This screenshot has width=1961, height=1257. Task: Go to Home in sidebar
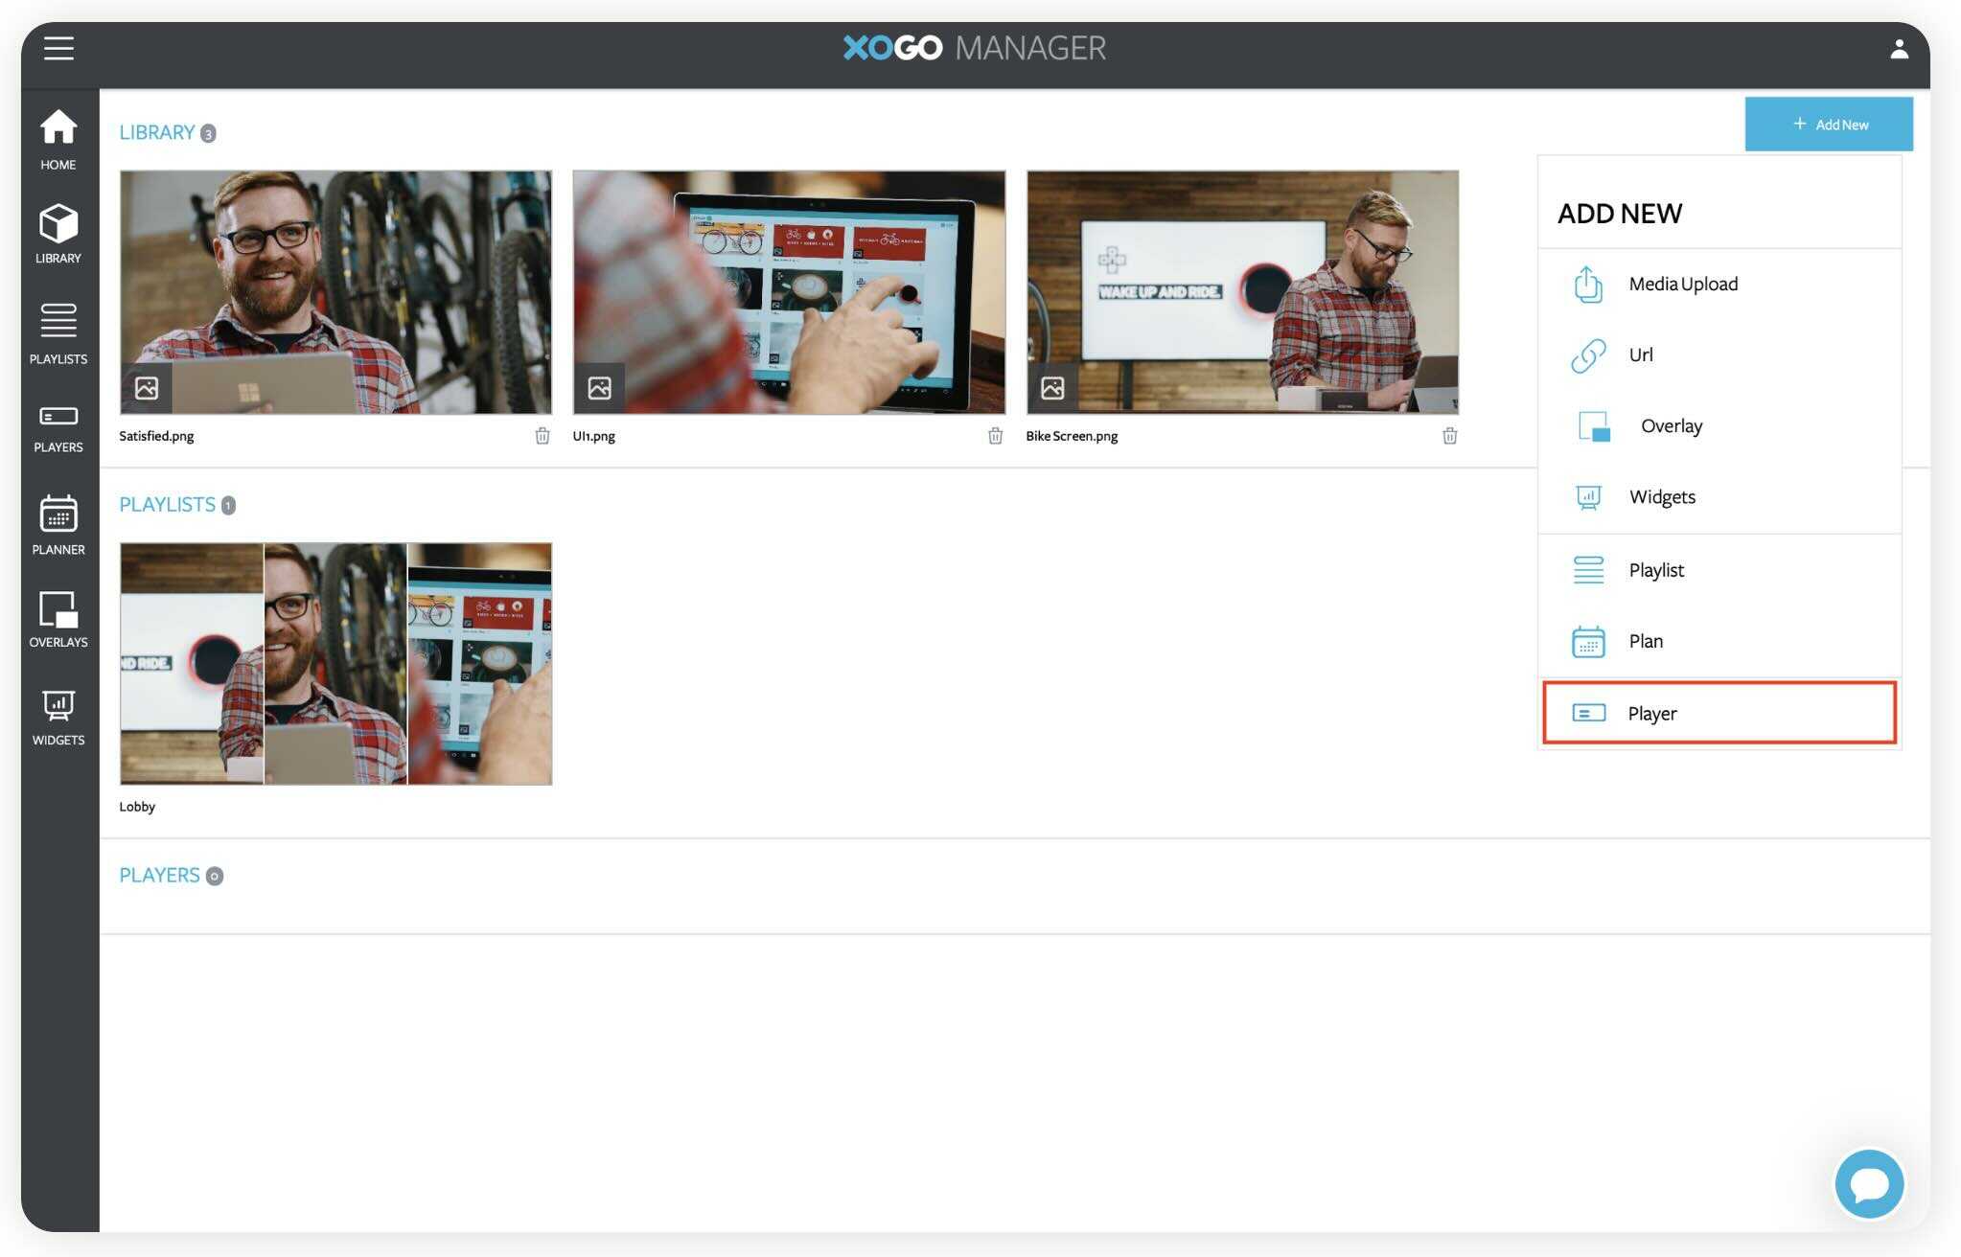[58, 139]
